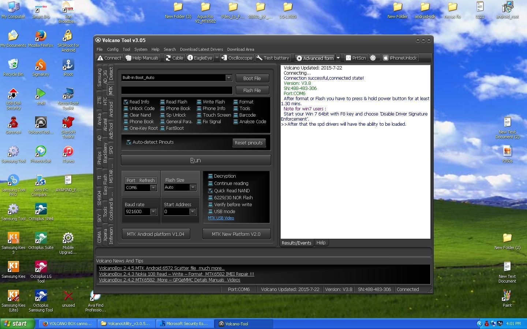527x329 pixels.
Task: Enable the Write Flash checkbox
Action: click(x=199, y=102)
